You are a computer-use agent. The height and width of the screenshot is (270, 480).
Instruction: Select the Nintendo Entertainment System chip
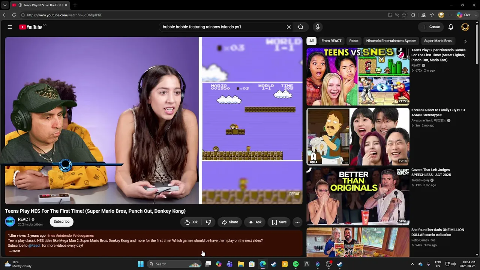tap(391, 41)
